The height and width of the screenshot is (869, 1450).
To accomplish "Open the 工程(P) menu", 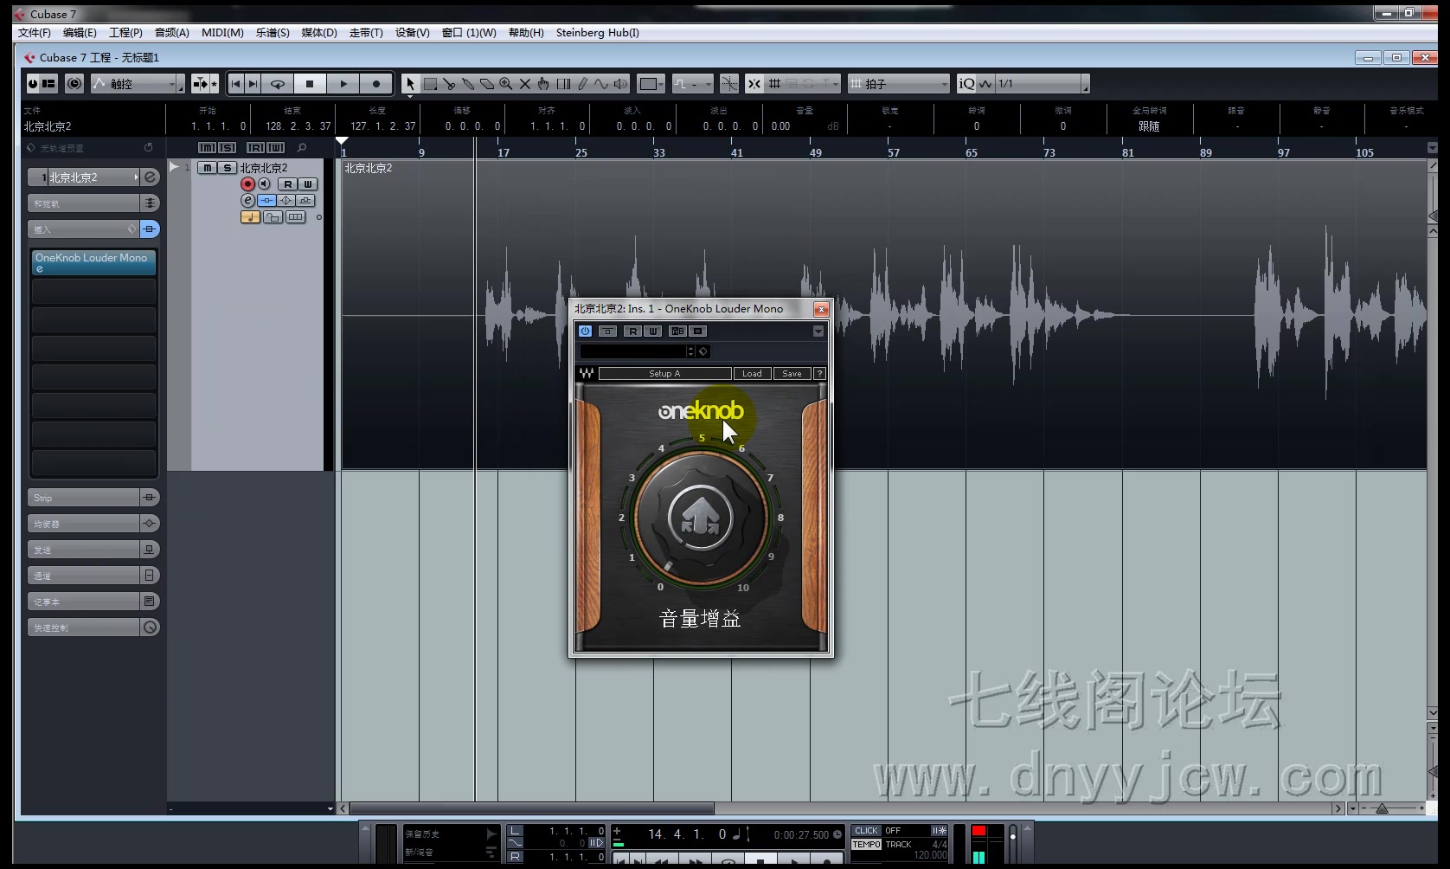I will click(125, 33).
